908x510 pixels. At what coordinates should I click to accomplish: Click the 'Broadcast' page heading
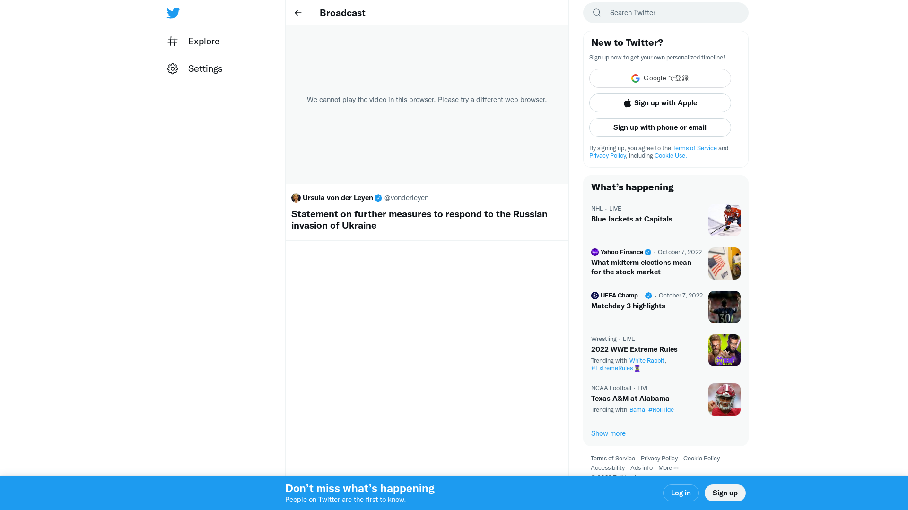pyautogui.click(x=342, y=13)
